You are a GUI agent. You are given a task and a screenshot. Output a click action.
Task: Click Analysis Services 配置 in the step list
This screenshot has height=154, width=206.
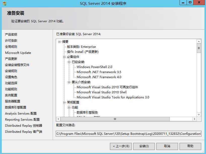coord(21,114)
